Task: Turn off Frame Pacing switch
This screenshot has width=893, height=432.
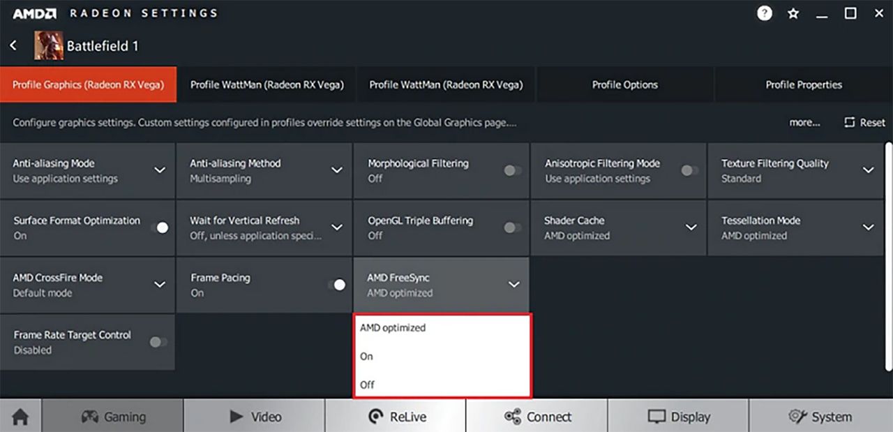Action: (x=336, y=285)
